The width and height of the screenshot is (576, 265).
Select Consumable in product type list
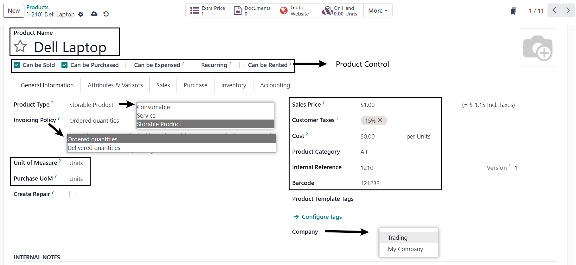(153, 107)
